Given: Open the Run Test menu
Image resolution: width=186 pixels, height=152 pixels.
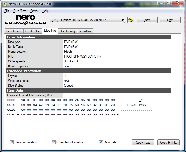Looking at the screenshot, I should [x=20, y=11].
